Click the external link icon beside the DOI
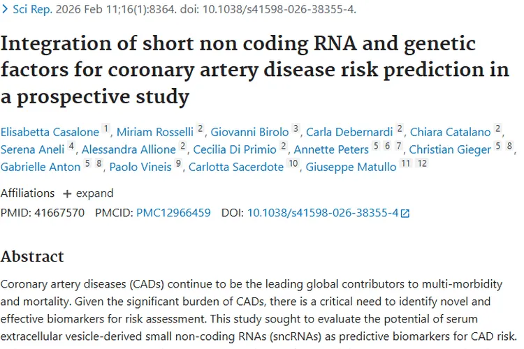 pos(405,214)
